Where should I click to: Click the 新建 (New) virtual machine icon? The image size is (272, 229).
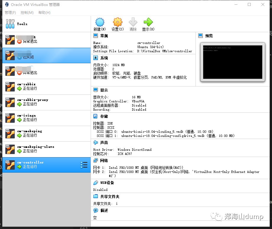[100, 22]
